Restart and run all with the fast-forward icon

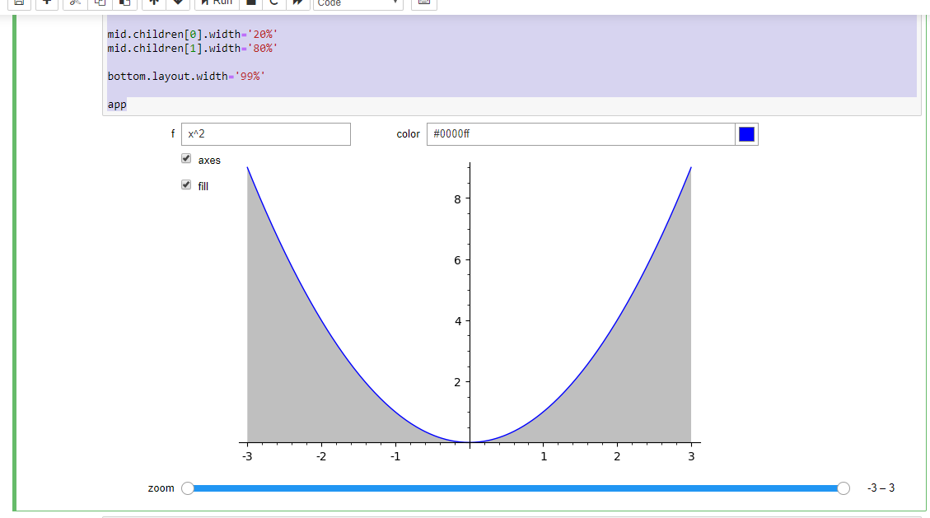pyautogui.click(x=297, y=2)
